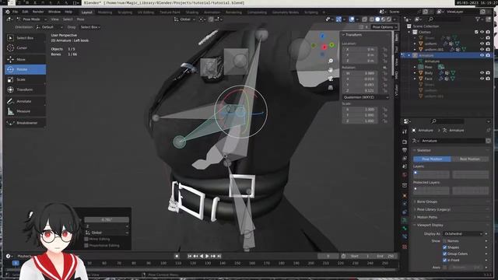Image resolution: width=498 pixels, height=280 pixels.
Task: Open the Tool properties tab icon
Action: tap(405, 131)
